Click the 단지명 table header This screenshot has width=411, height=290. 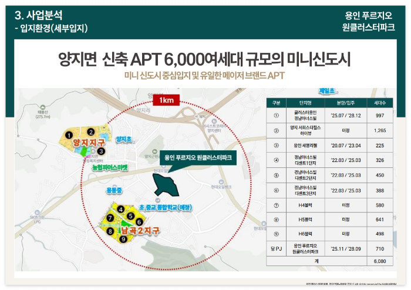coord(305,103)
